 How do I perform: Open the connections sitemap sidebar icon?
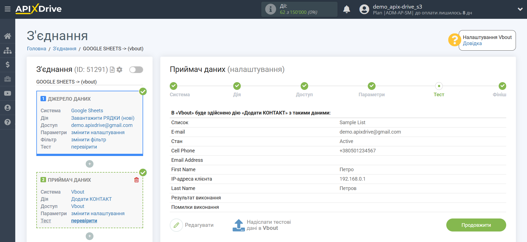(7, 50)
